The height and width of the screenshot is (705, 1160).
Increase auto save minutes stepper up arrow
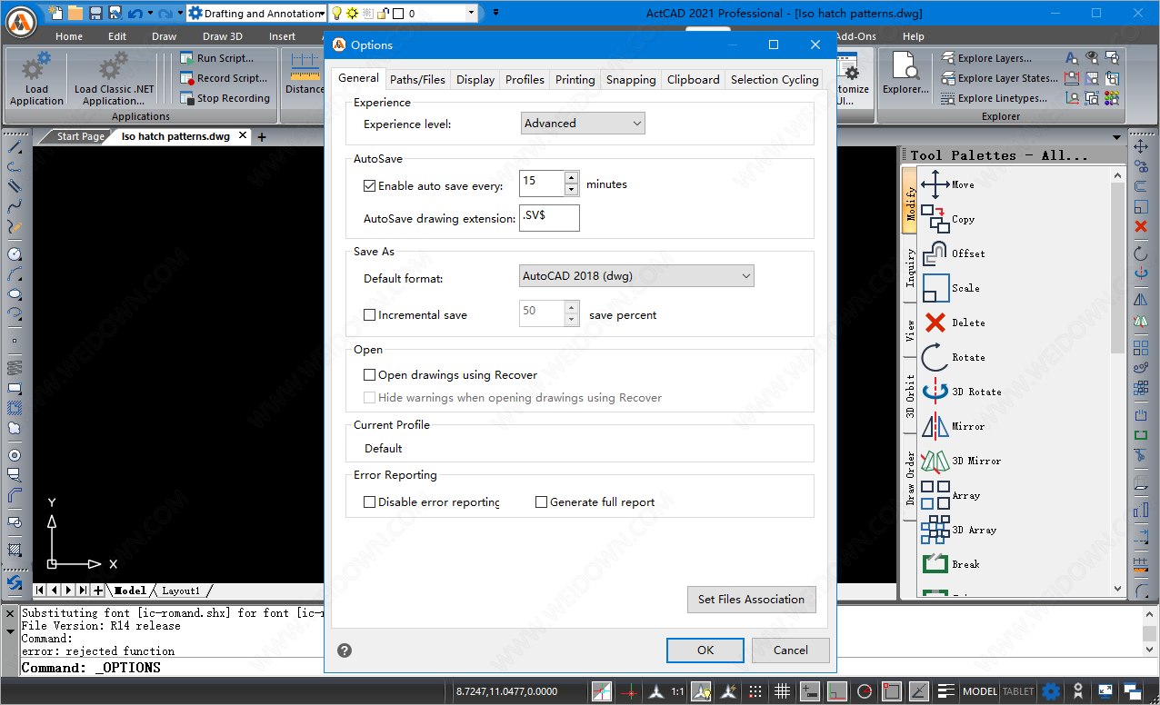click(x=571, y=178)
